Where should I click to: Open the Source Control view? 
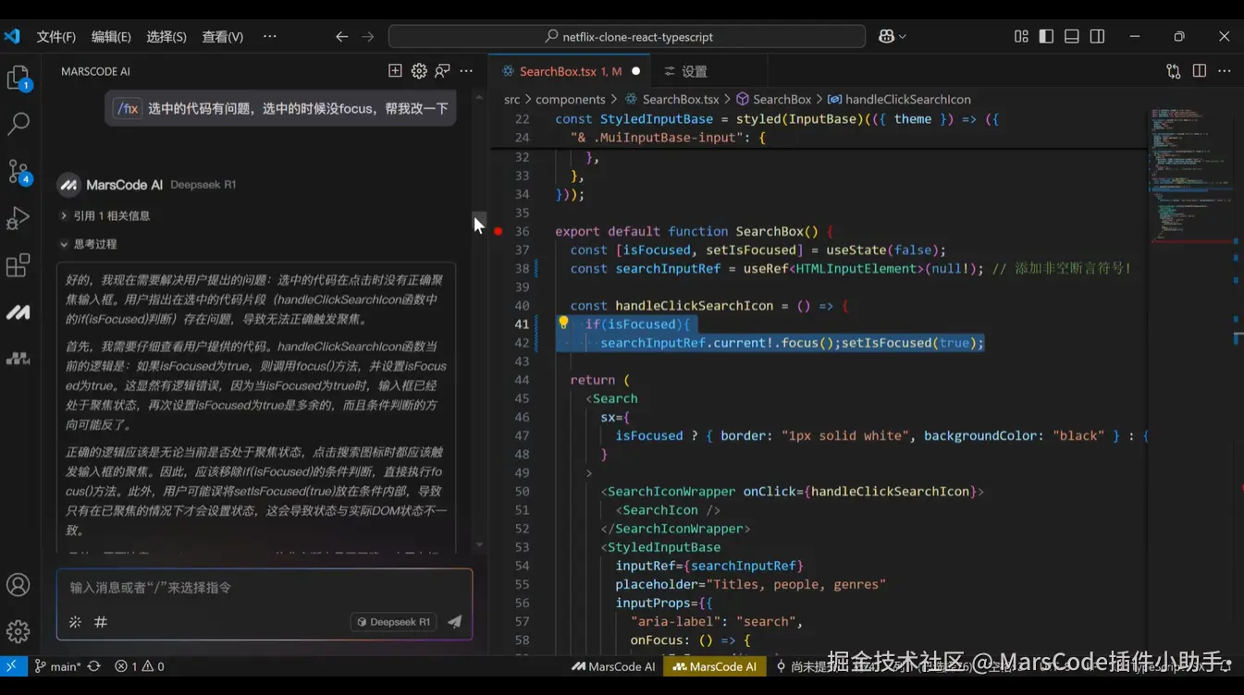[18, 171]
